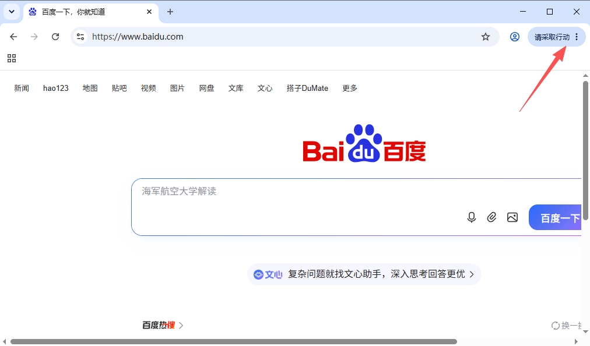The width and height of the screenshot is (590, 346).
Task: Close the 百度一下 tab
Action: coord(149,12)
